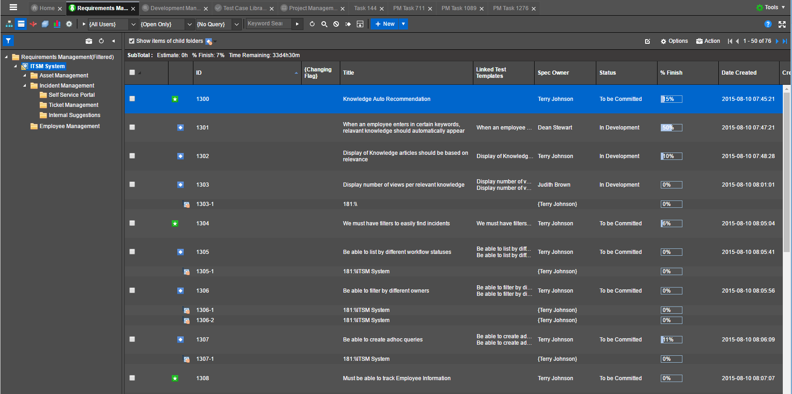792x394 pixels.
Task: Check the select-all box in header row
Action: [132, 72]
